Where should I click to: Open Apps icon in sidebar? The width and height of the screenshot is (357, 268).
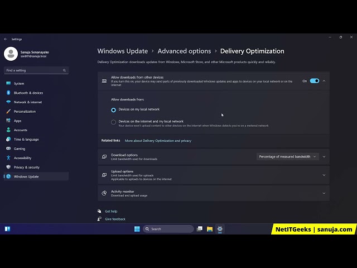pyautogui.click(x=8, y=121)
